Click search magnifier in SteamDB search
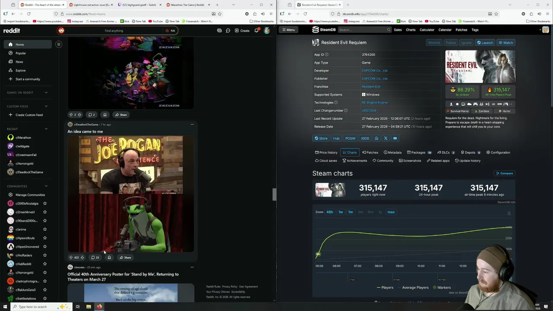Image resolution: width=553 pixels, height=311 pixels. [x=389, y=30]
